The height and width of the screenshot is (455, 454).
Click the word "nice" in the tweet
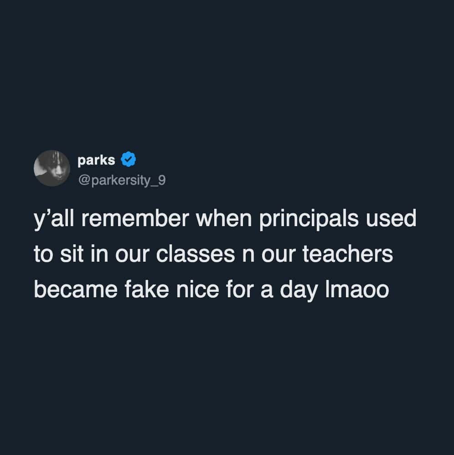pos(197,290)
